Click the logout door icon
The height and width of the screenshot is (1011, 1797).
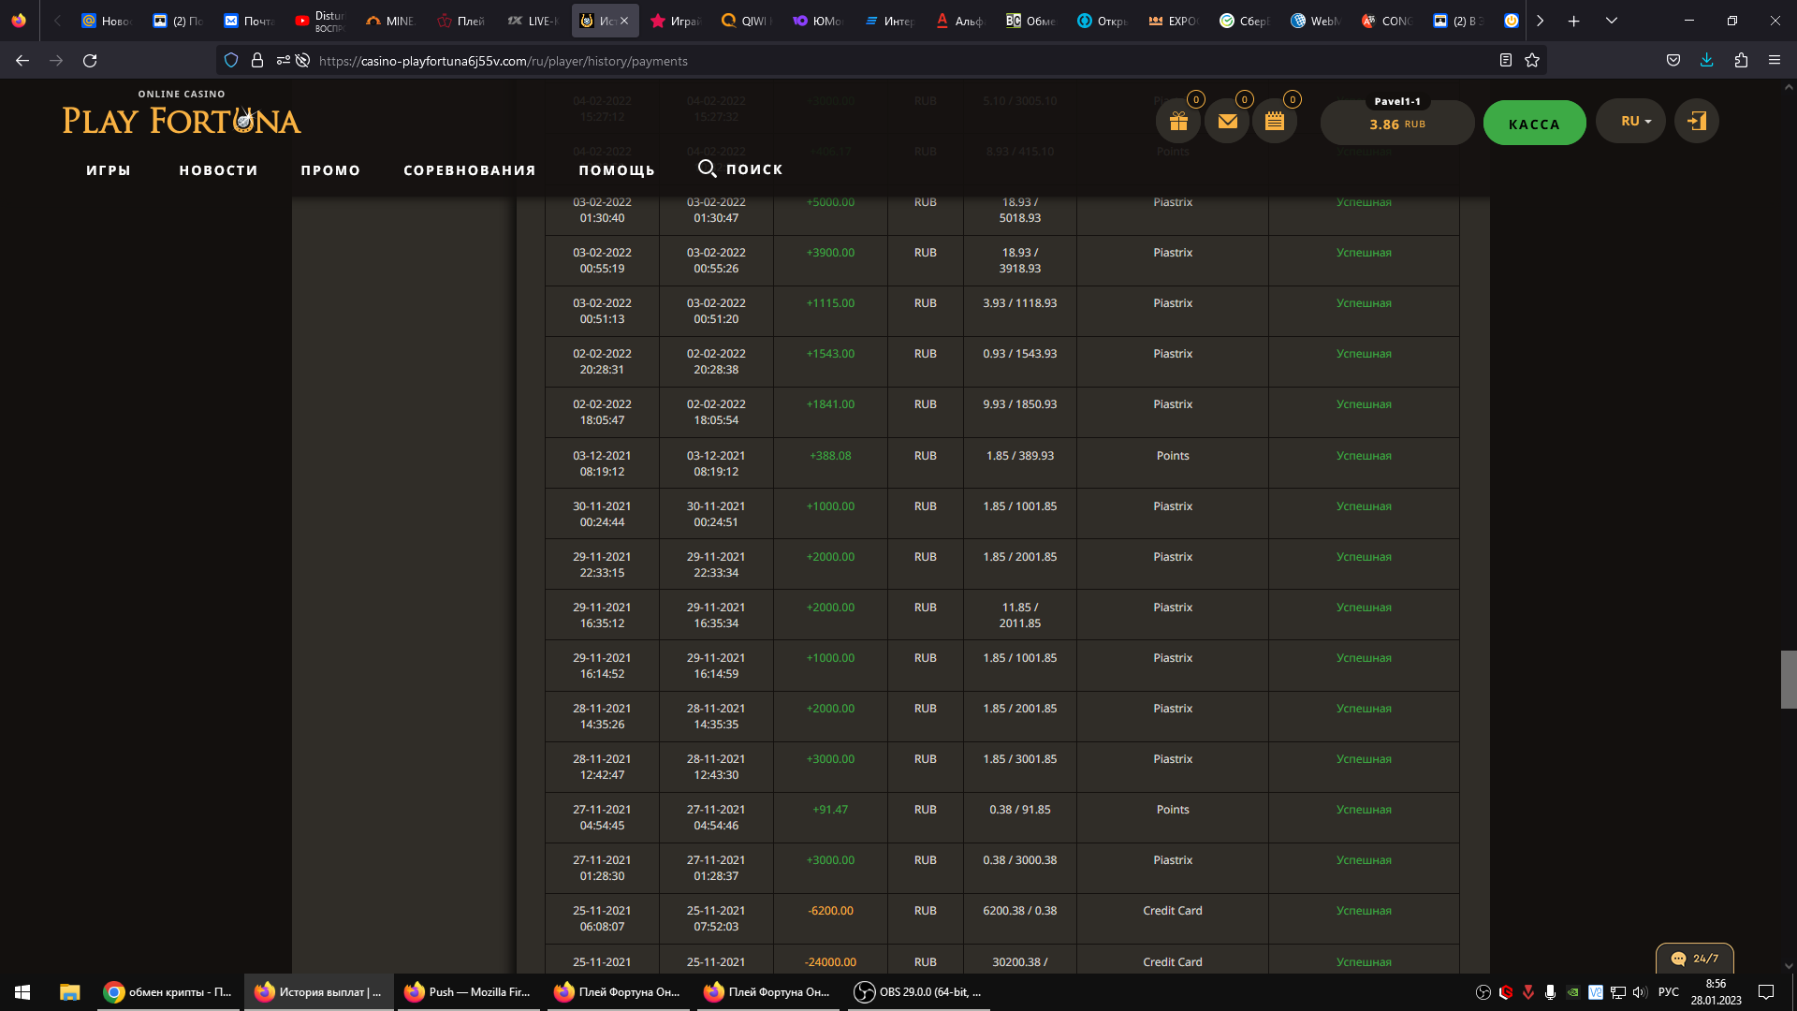tap(1696, 122)
